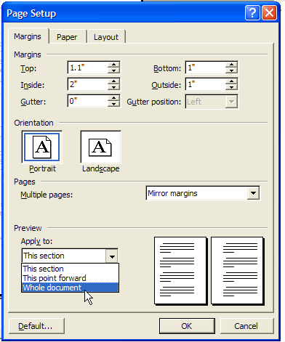Click the left preview page thumbnail
The height and width of the screenshot is (342, 285).
pyautogui.click(x=180, y=270)
